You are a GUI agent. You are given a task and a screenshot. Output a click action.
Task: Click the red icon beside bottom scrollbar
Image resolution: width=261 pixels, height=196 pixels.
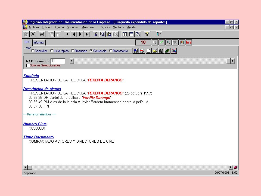235,167
